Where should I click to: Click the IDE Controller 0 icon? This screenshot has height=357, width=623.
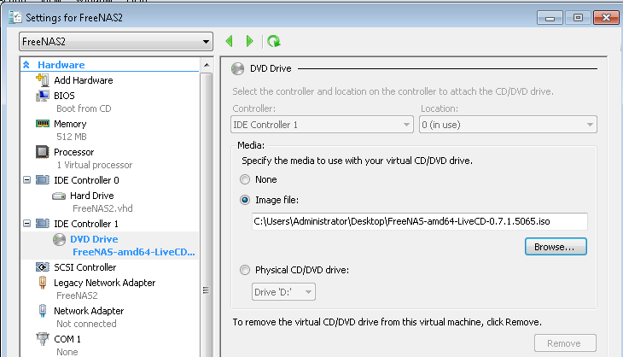(43, 180)
